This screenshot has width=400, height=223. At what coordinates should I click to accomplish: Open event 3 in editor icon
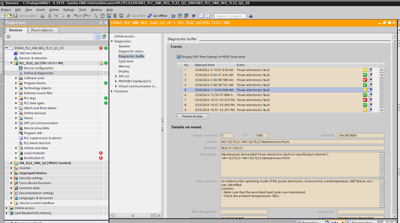pyautogui.click(x=370, y=80)
